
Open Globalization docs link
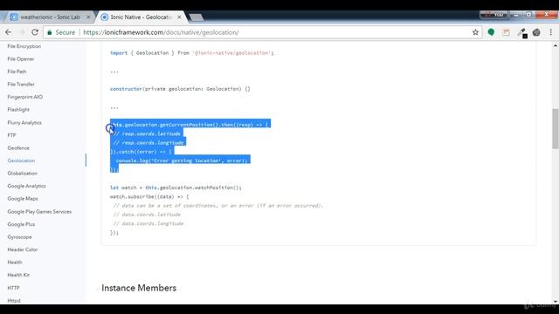pyautogui.click(x=22, y=174)
